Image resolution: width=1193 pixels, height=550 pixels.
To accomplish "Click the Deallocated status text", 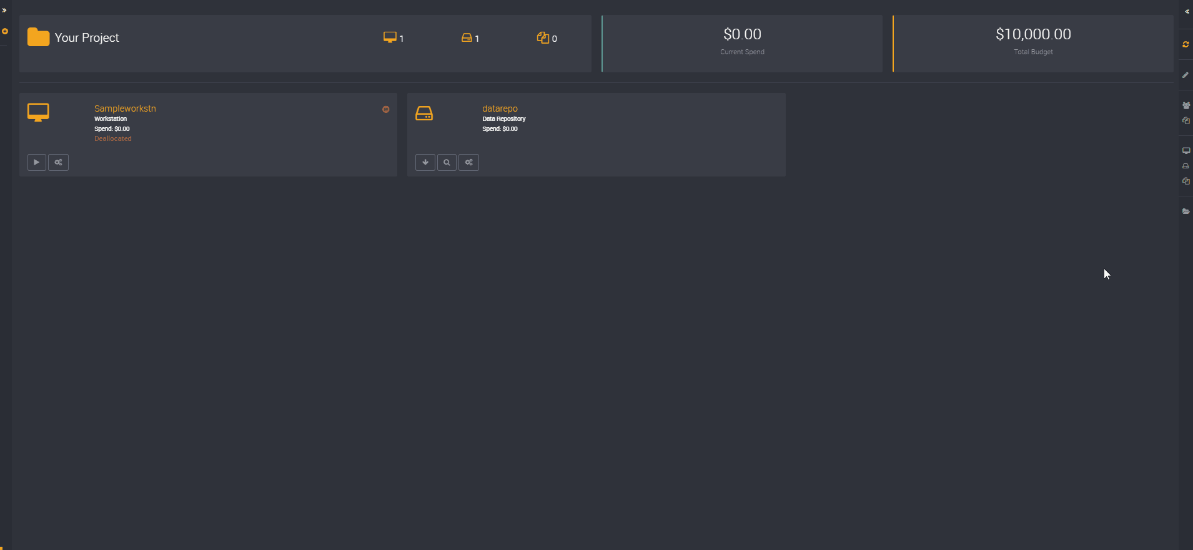I will tap(113, 138).
